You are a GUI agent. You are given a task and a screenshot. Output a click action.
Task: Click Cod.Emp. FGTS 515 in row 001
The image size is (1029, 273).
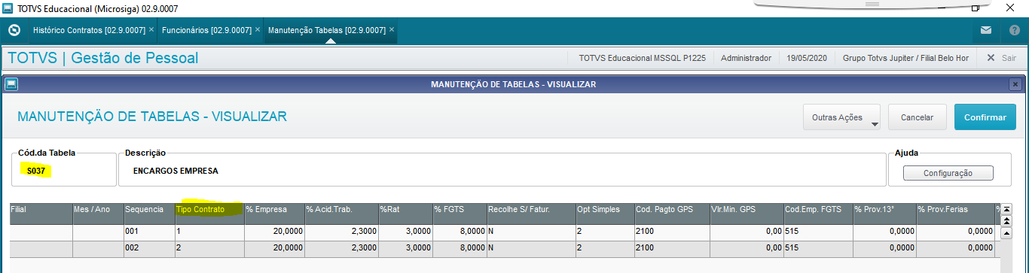point(818,232)
